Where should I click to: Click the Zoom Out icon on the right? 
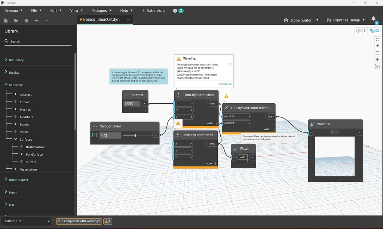tap(377, 52)
